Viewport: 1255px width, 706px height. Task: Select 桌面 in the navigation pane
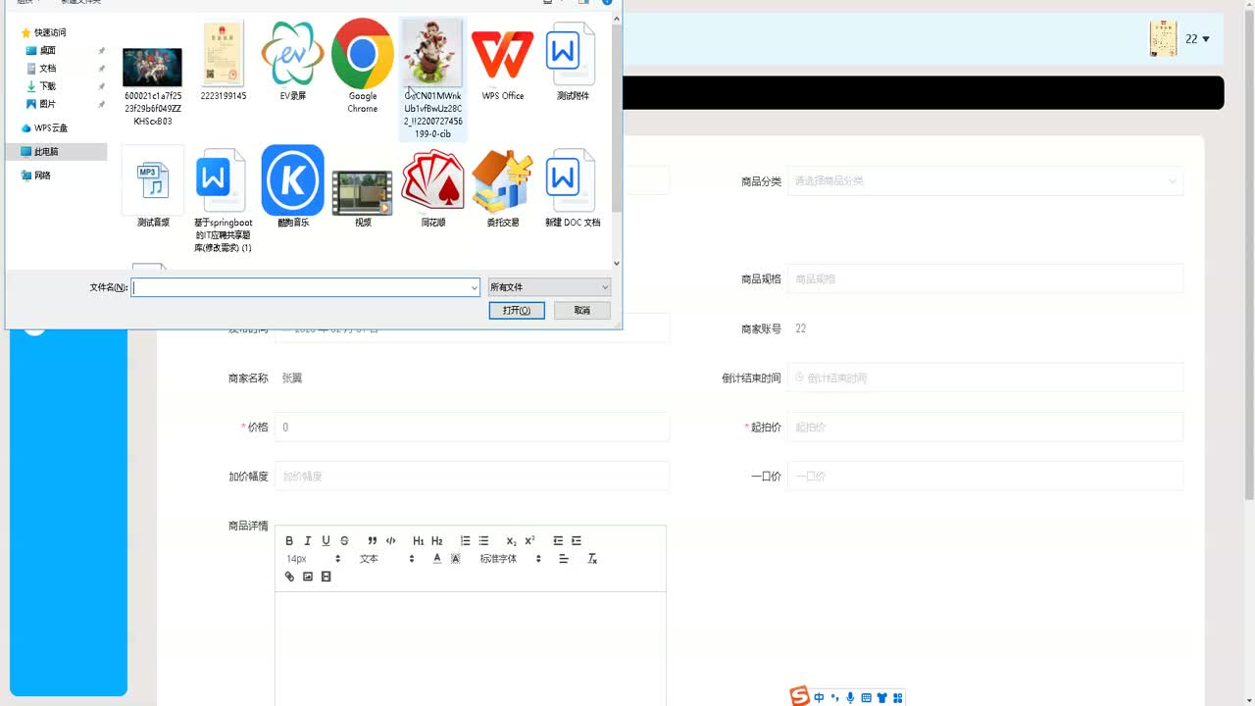pos(47,50)
